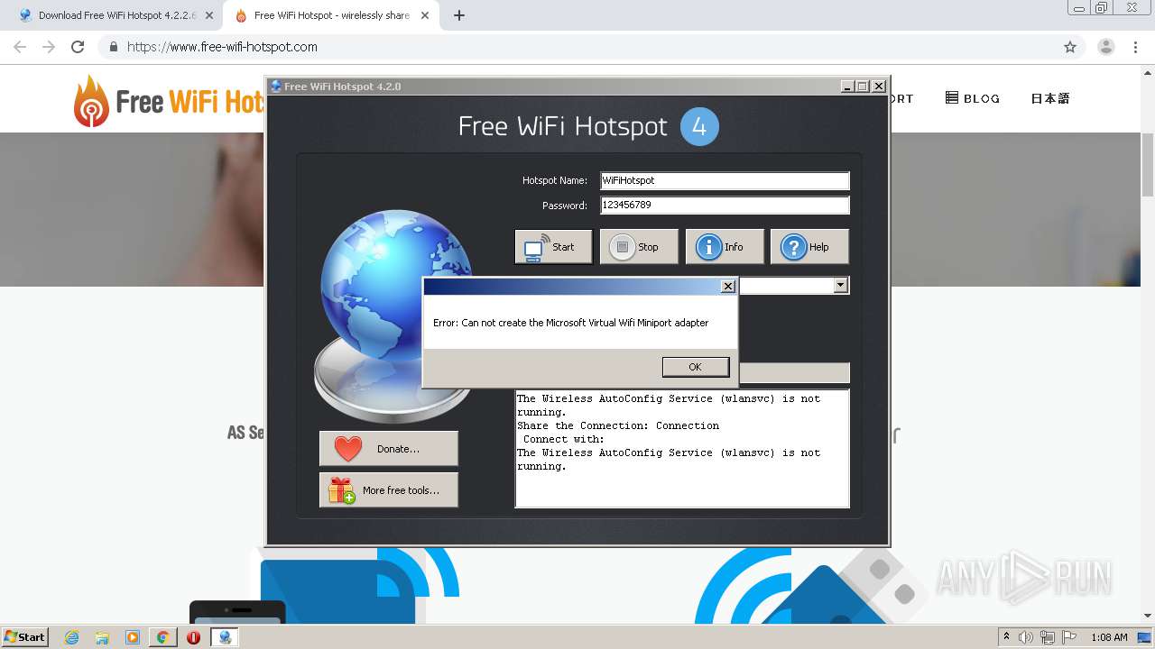The image size is (1155, 649).
Task: Close the Download Free WiFi Hotspot tab
Action: click(x=208, y=15)
